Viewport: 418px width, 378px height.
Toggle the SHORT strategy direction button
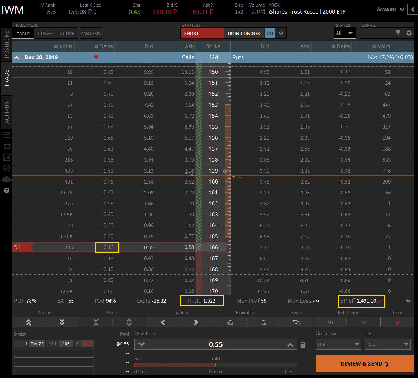pos(202,33)
